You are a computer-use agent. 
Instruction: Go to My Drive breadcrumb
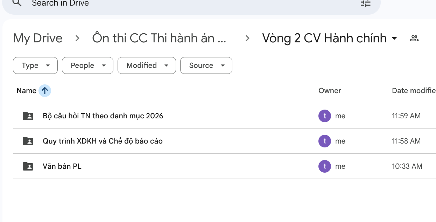38,38
